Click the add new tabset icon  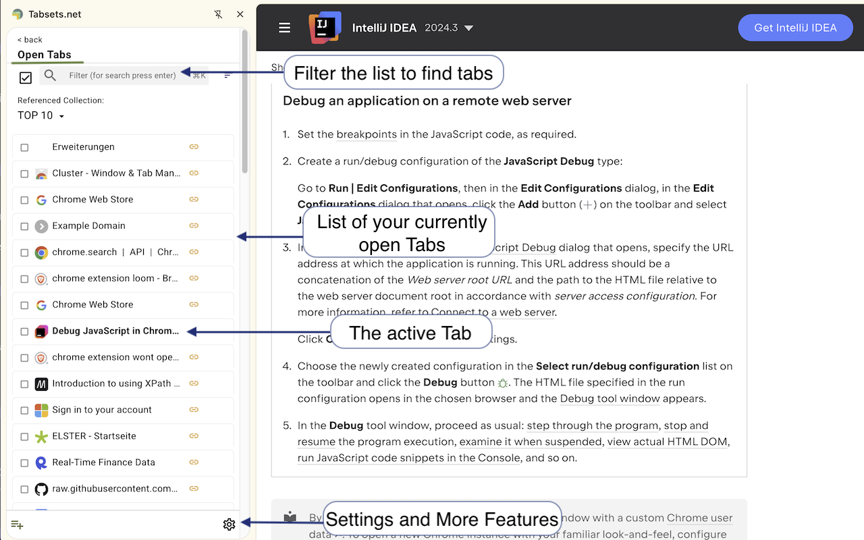(x=16, y=524)
